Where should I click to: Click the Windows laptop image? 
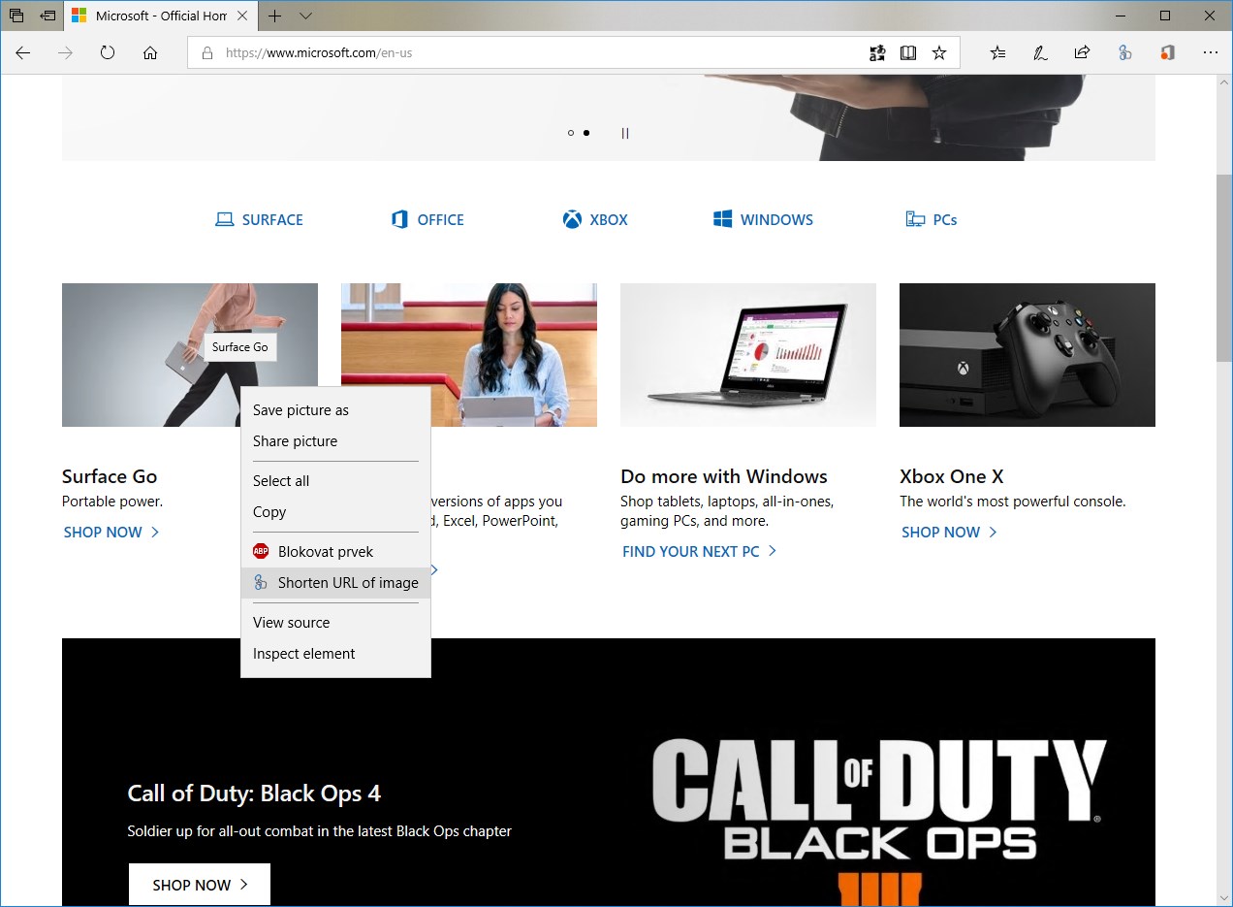pyautogui.click(x=748, y=355)
